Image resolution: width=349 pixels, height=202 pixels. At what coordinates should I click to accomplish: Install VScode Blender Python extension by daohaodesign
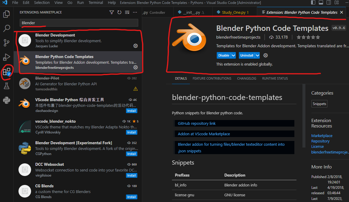[x=132, y=111]
